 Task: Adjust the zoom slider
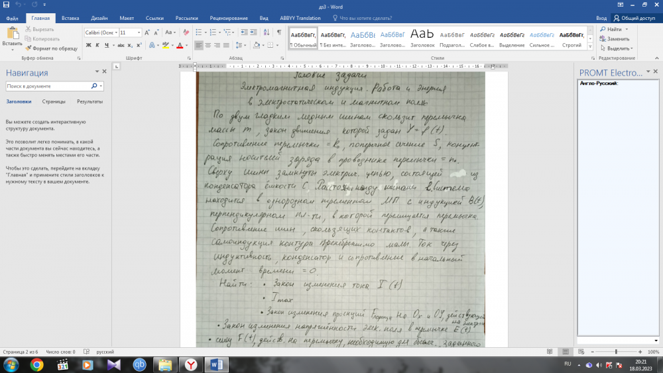(x=616, y=352)
